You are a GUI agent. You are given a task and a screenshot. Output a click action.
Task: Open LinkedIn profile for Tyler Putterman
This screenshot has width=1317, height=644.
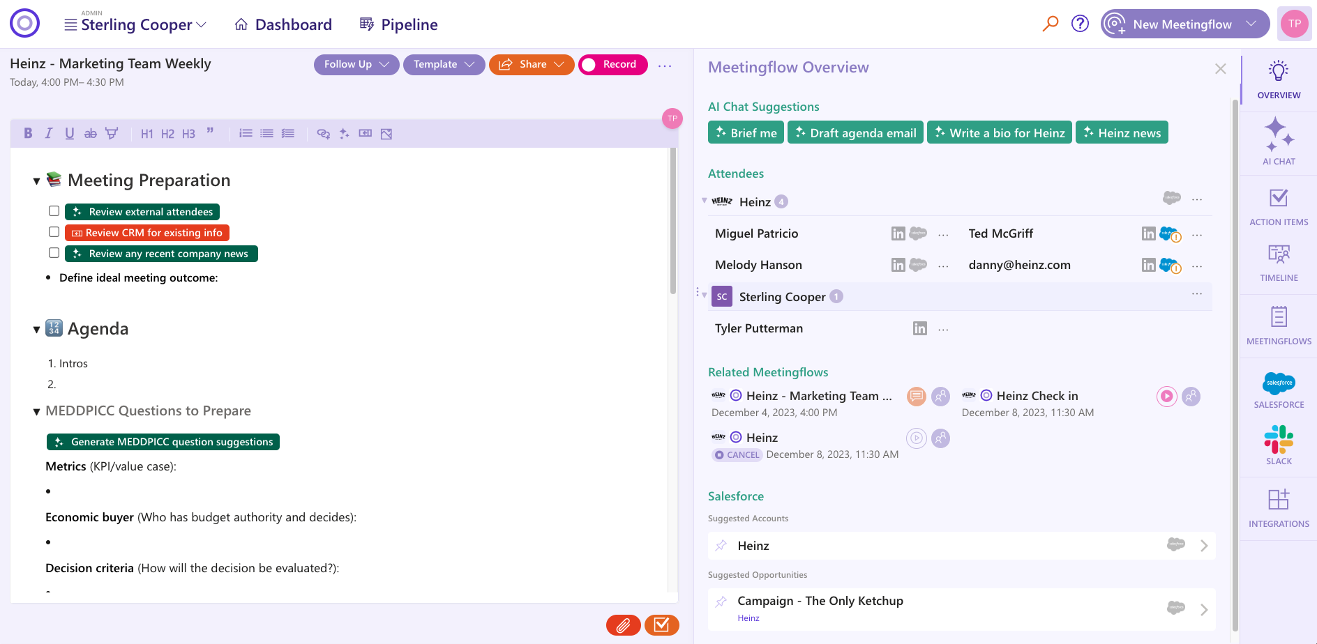click(920, 328)
